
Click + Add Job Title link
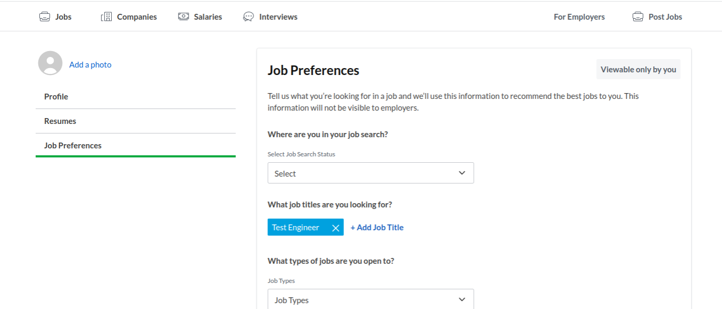[377, 228]
